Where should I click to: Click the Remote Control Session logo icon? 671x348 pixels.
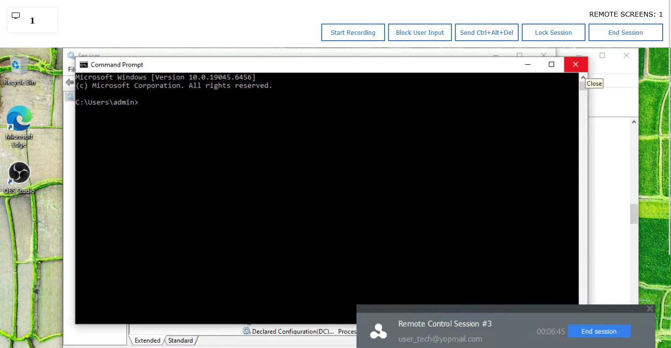tap(378, 331)
